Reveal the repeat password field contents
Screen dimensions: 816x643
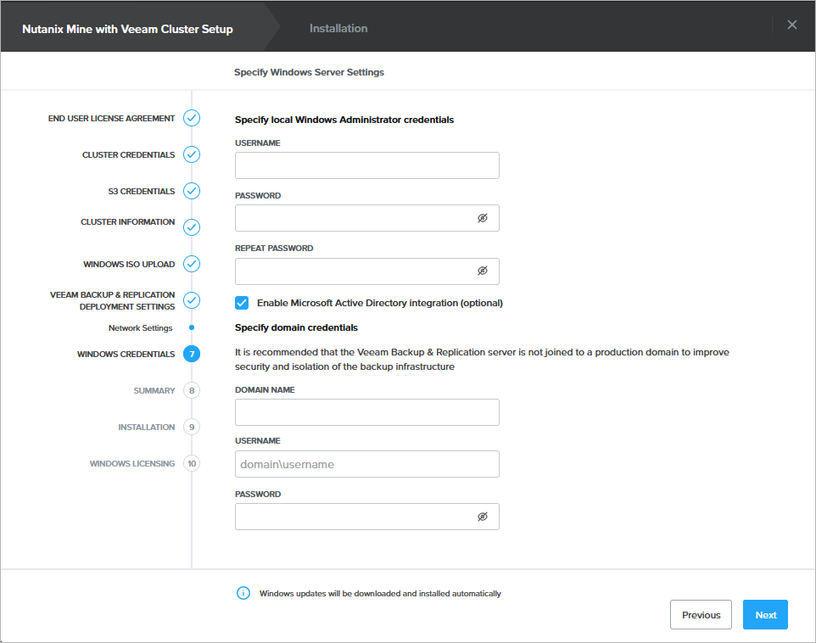[x=483, y=271]
